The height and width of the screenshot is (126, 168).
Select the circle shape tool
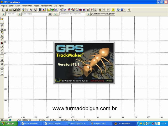[x=2, y=73]
